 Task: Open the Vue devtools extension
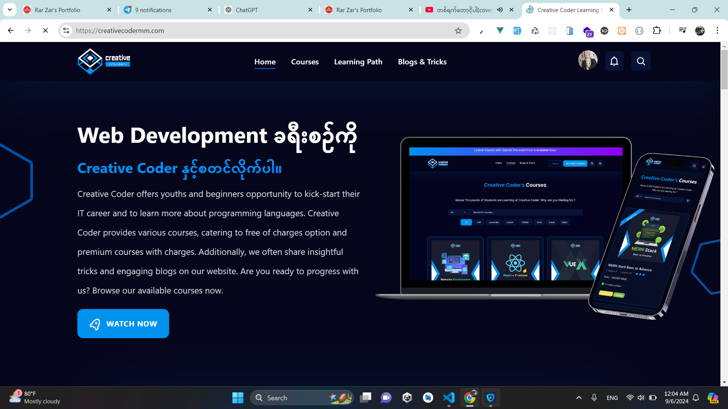click(500, 31)
